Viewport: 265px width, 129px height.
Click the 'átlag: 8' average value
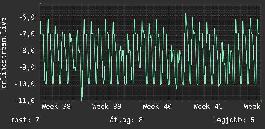coord(126,120)
